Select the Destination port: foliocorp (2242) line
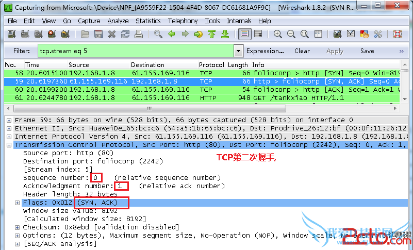 click(93, 161)
